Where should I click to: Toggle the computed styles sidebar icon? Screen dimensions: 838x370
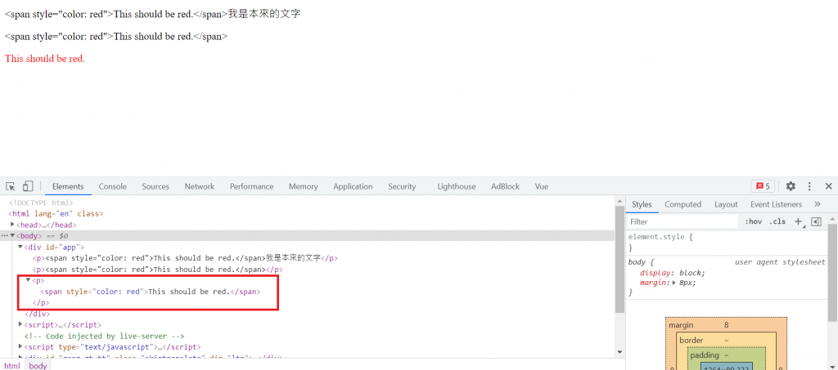click(816, 222)
